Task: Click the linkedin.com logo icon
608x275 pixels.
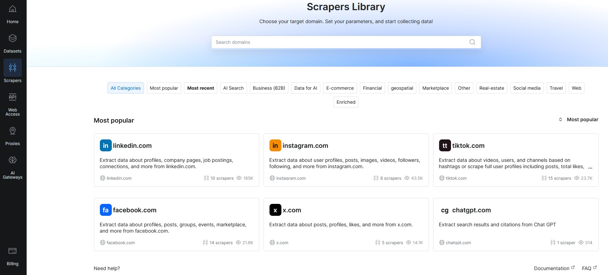Action: (105, 145)
